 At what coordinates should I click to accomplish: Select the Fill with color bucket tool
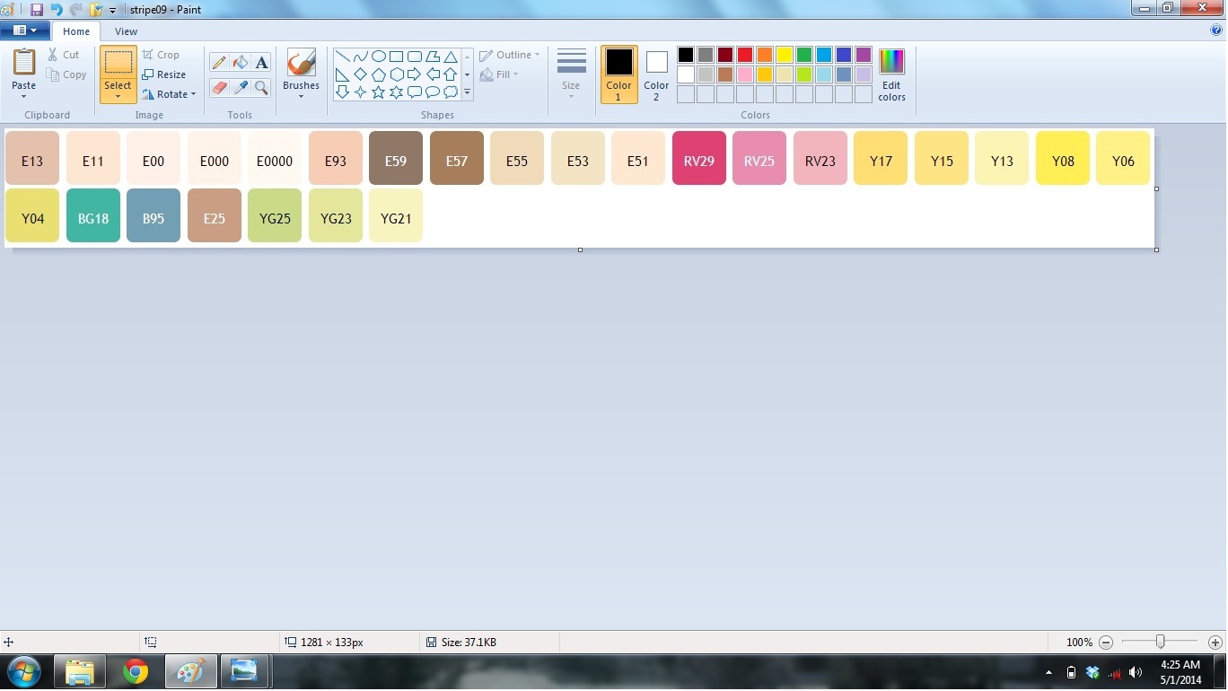pyautogui.click(x=240, y=63)
